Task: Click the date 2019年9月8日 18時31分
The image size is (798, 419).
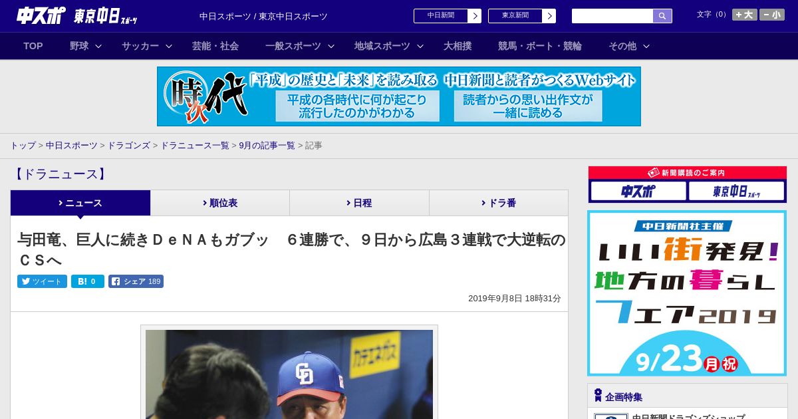Action: [515, 299]
